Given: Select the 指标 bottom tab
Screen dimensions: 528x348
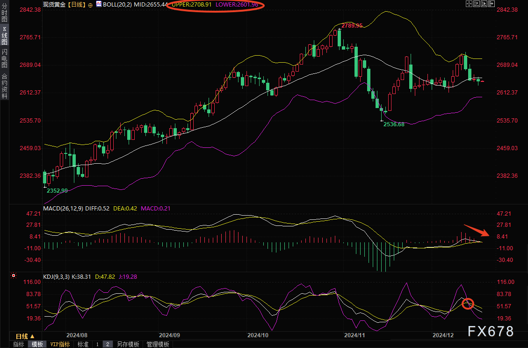Looking at the screenshot, I should (x=19, y=344).
